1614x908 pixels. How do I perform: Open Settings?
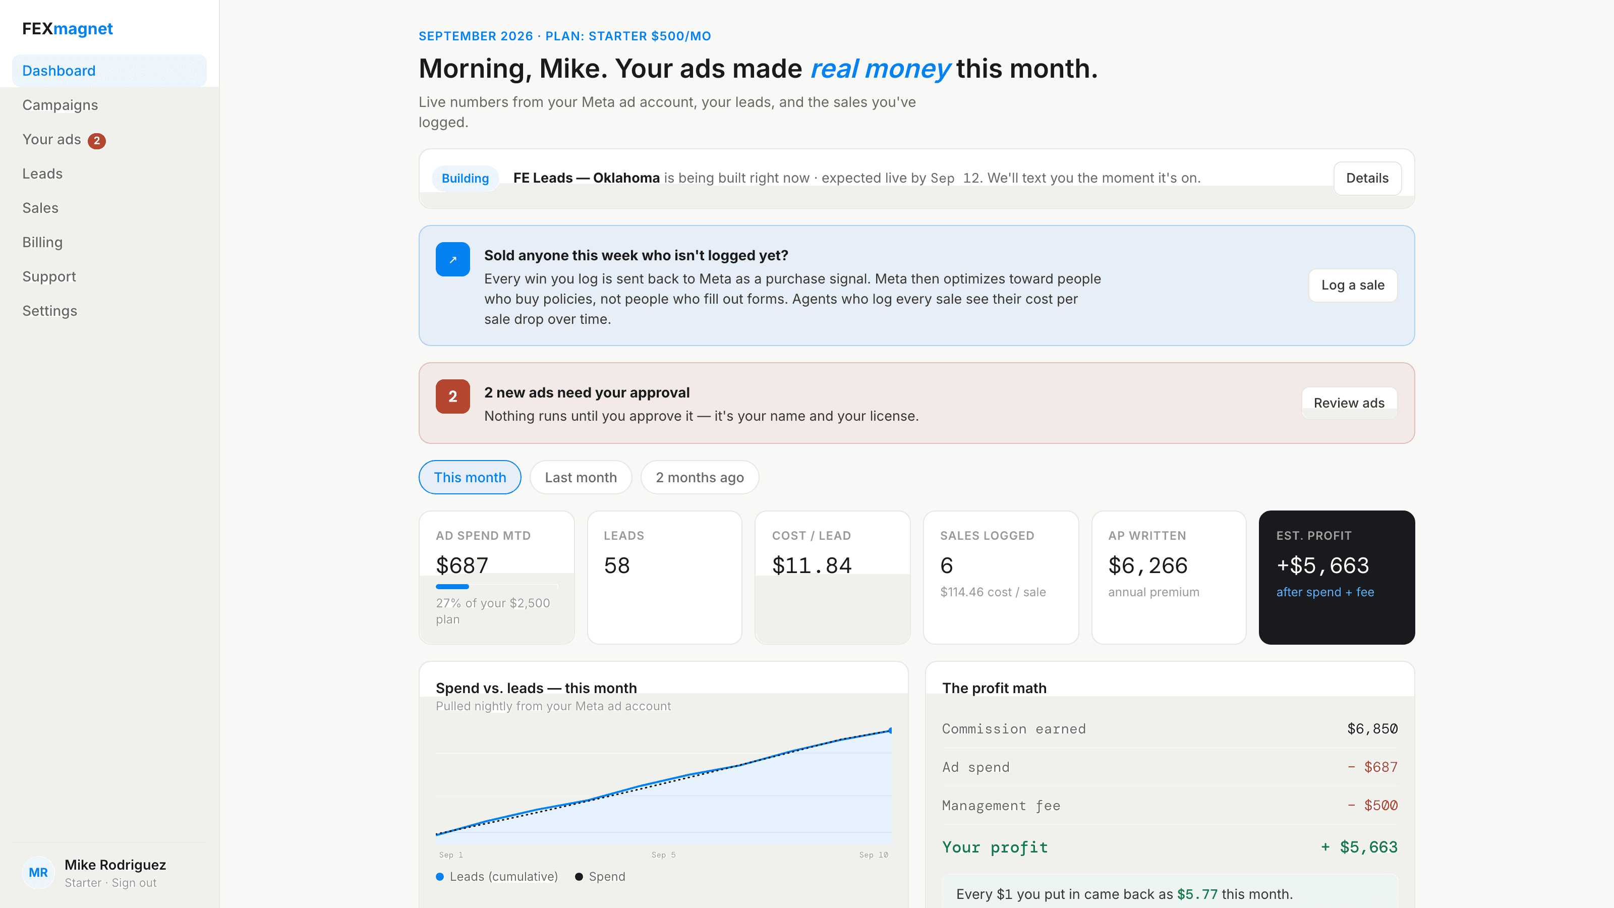[x=50, y=311]
